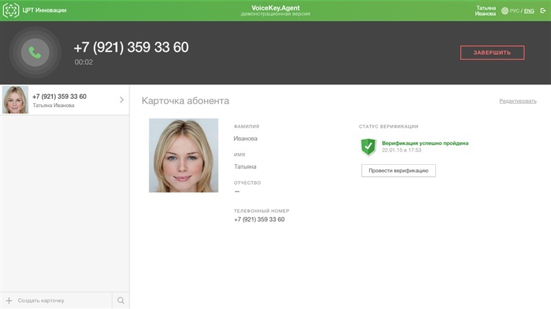The height and width of the screenshot is (309, 551).
Task: Expand the Татьяна Иванова contact chevron
Action: click(x=122, y=100)
